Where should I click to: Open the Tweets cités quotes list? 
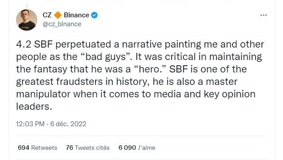click(x=92, y=148)
